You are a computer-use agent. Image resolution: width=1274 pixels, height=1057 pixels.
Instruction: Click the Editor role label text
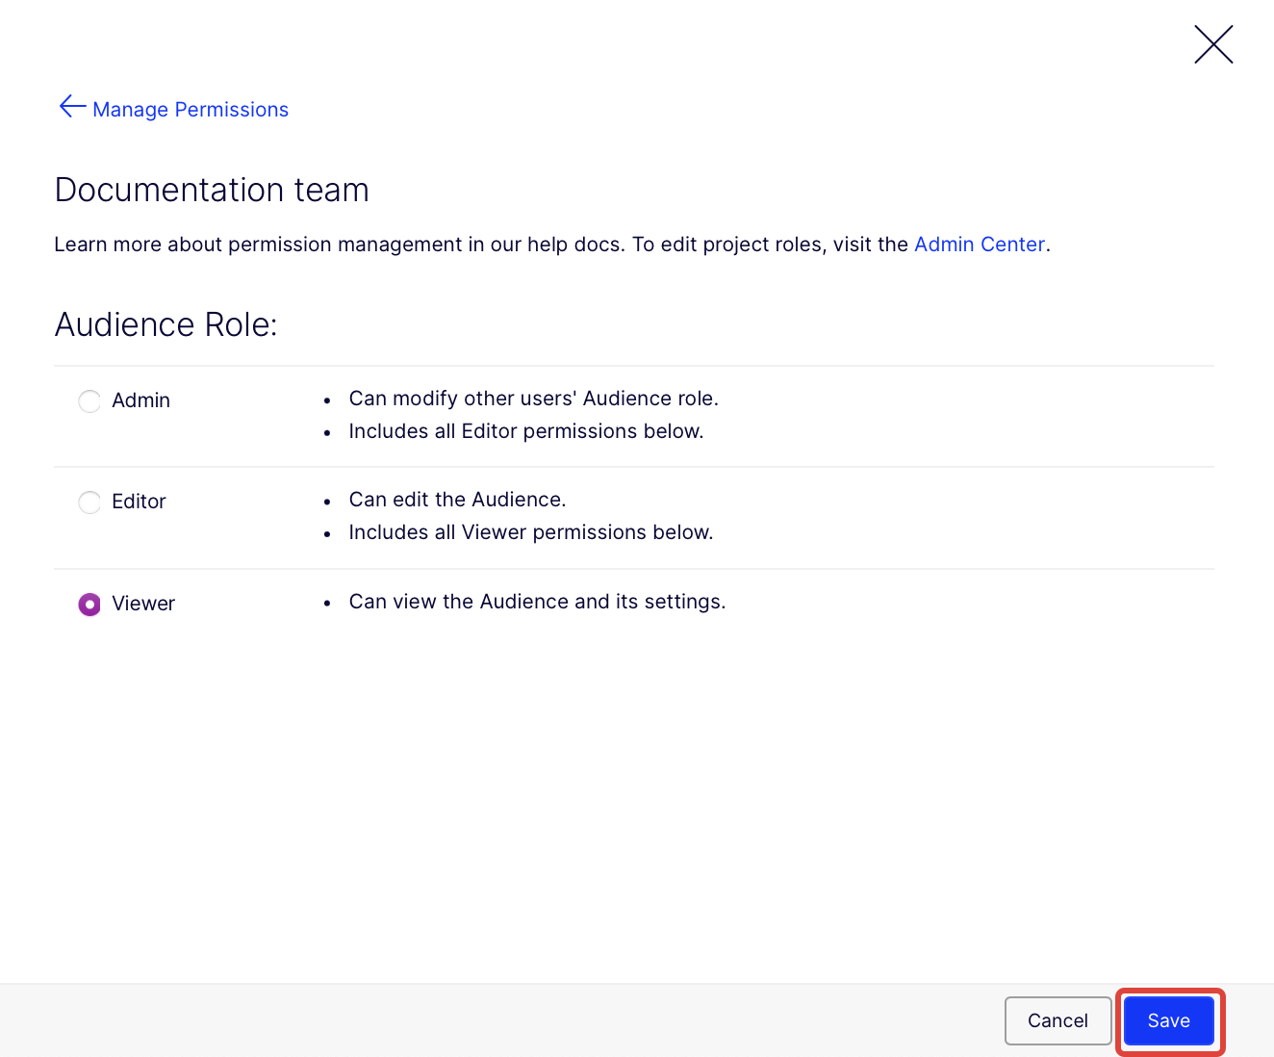139,502
